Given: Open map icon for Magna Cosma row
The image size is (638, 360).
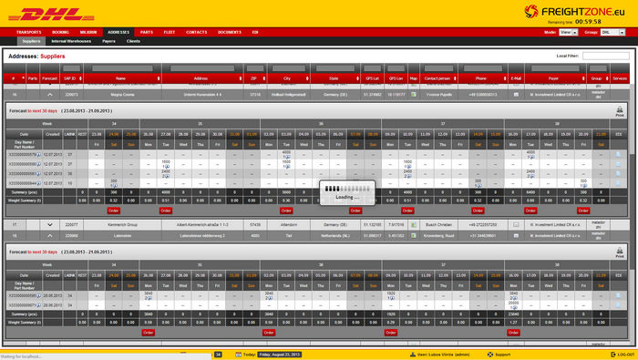Looking at the screenshot, I should coord(414,95).
